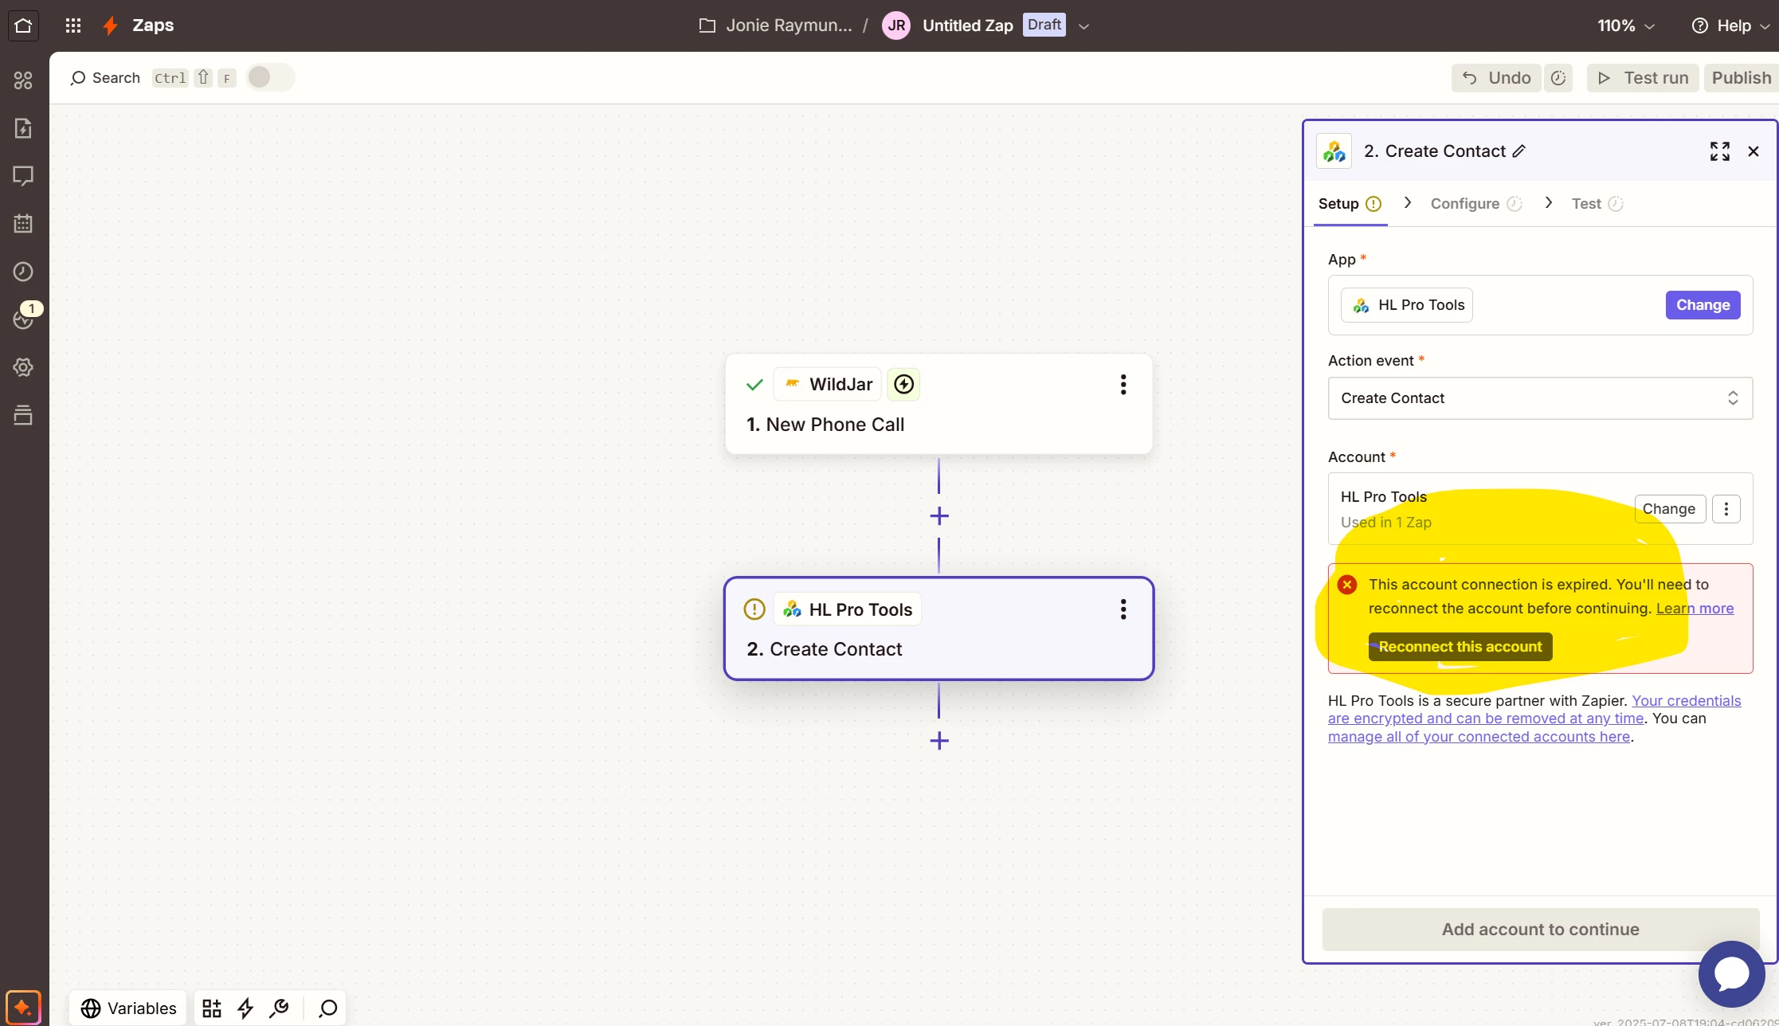The width and height of the screenshot is (1779, 1026).
Task: Click the JR user avatar
Action: coord(896,25)
